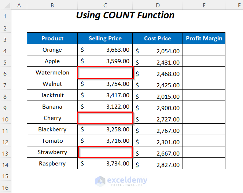Click the 'Using COUNT Function' title
This screenshot has width=243, height=193.
tap(125, 15)
